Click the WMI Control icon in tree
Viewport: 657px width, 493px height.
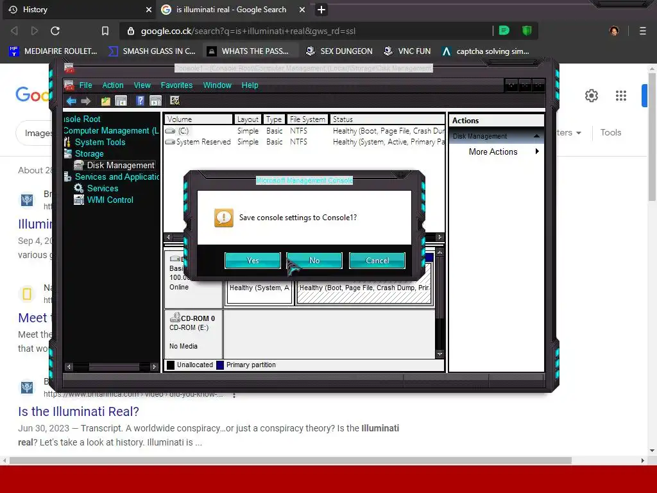pos(79,200)
